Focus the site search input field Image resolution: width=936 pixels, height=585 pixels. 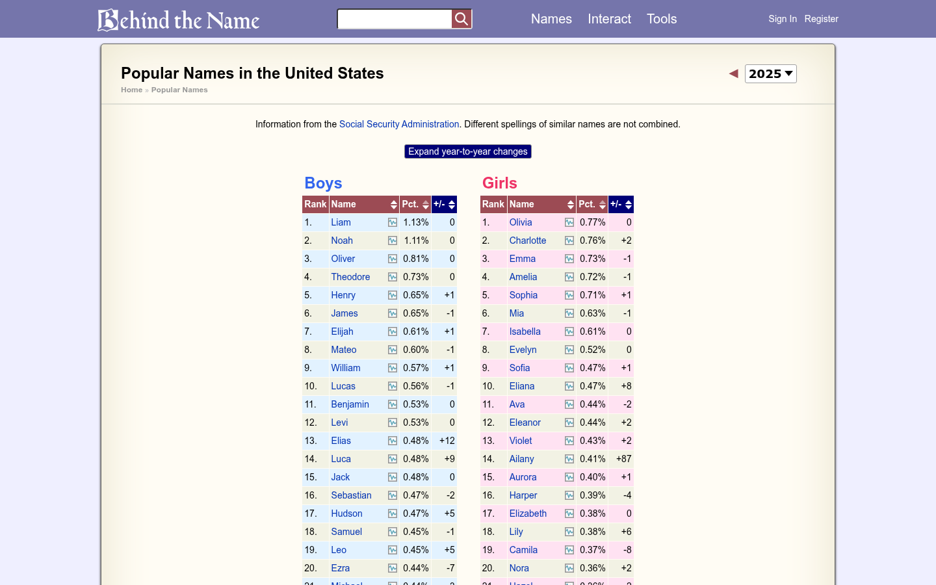(x=395, y=19)
